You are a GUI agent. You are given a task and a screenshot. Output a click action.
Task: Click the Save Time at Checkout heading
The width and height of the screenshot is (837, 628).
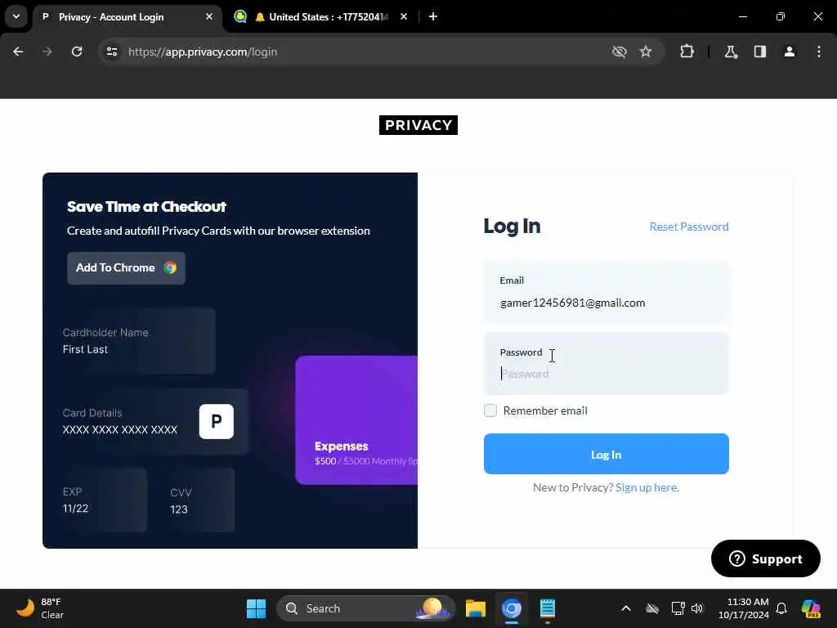(x=147, y=207)
